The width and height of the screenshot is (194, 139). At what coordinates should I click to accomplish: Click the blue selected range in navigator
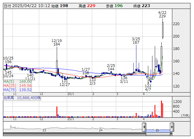(158, 129)
